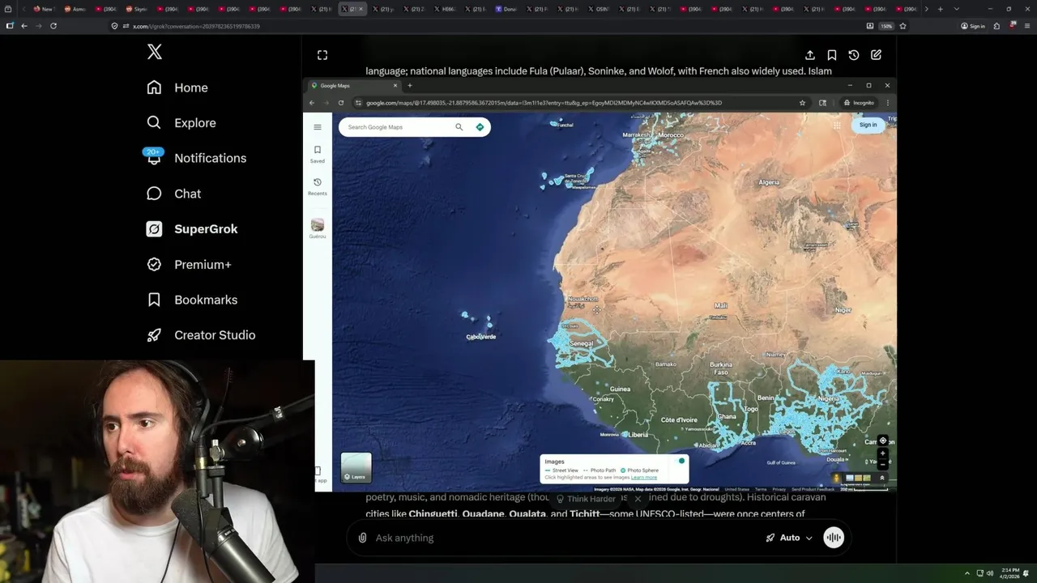1037x583 pixels.
Task: Start Grok voice mode
Action: [x=834, y=538]
